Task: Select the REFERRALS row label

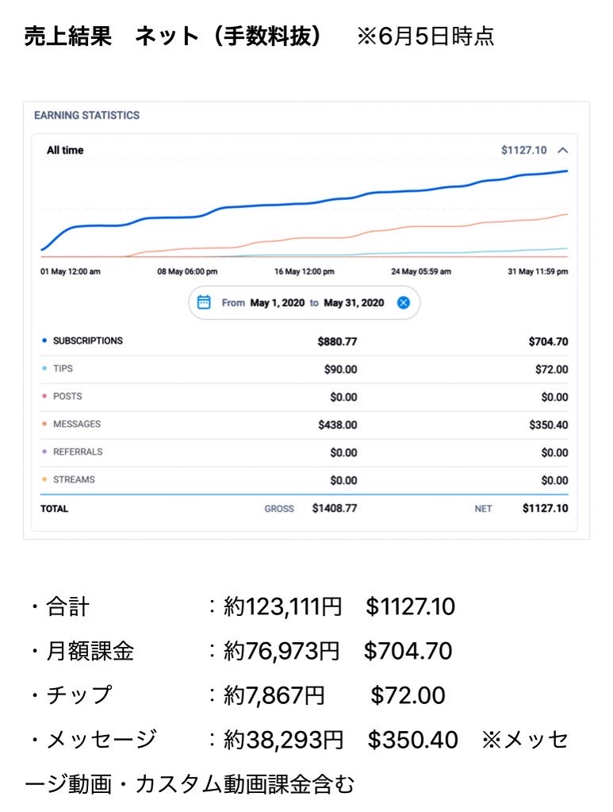Action: tap(78, 452)
